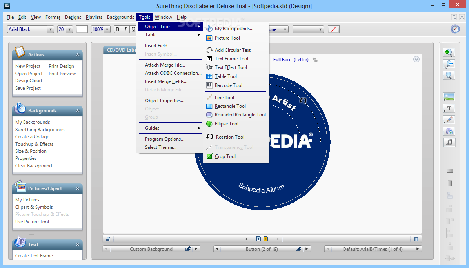Screen dimensions: 469x268
Task: Select the Picture Tool icon in submenu
Action: point(209,38)
